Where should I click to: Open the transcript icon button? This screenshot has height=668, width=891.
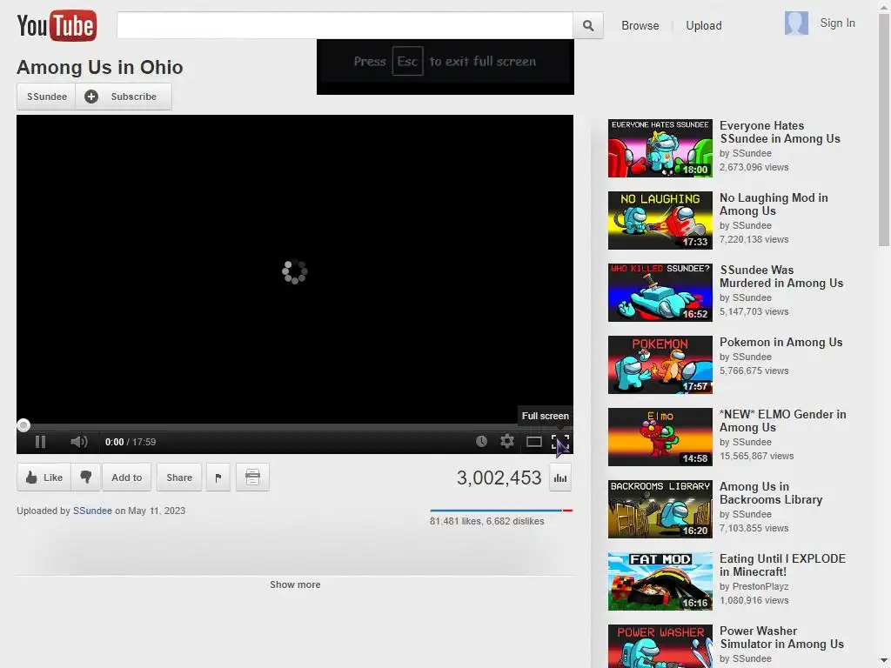point(252,478)
